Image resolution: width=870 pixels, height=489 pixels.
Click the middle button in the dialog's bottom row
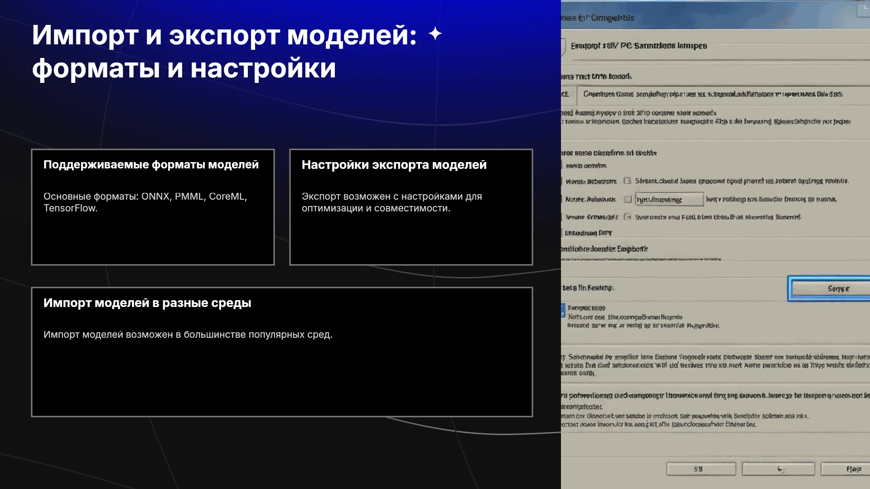coord(778,469)
